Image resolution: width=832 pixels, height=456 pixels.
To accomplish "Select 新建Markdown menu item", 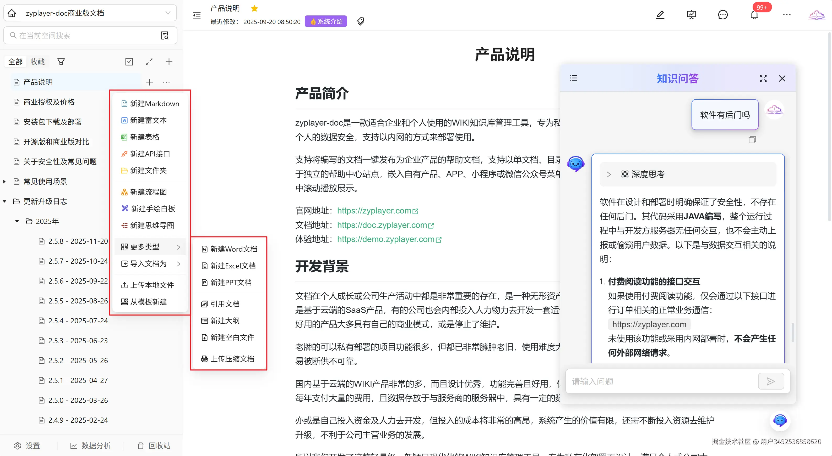I will (x=154, y=104).
